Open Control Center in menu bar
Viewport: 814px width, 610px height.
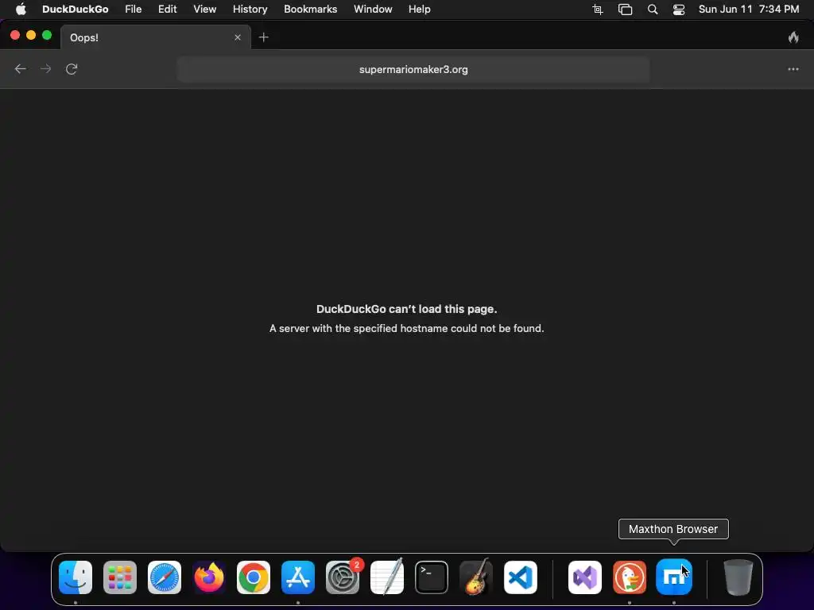679,10
